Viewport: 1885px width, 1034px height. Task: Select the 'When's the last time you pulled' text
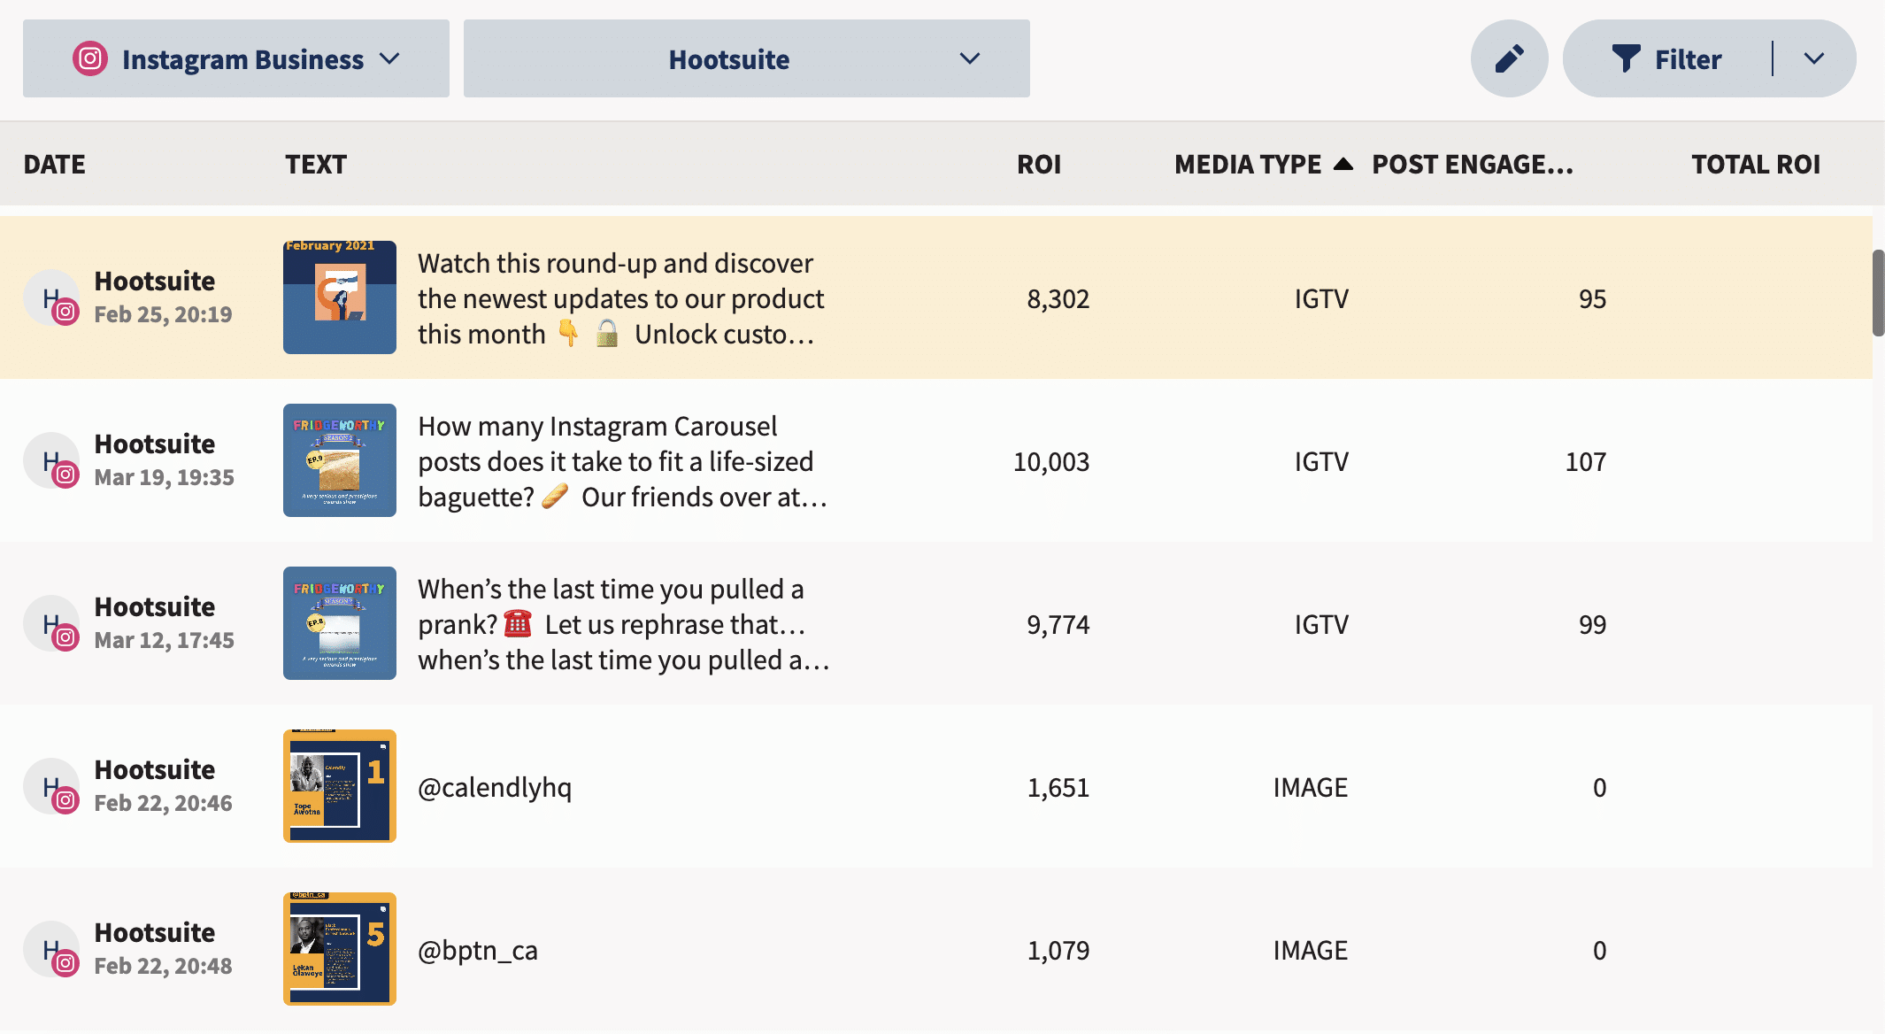(x=624, y=624)
